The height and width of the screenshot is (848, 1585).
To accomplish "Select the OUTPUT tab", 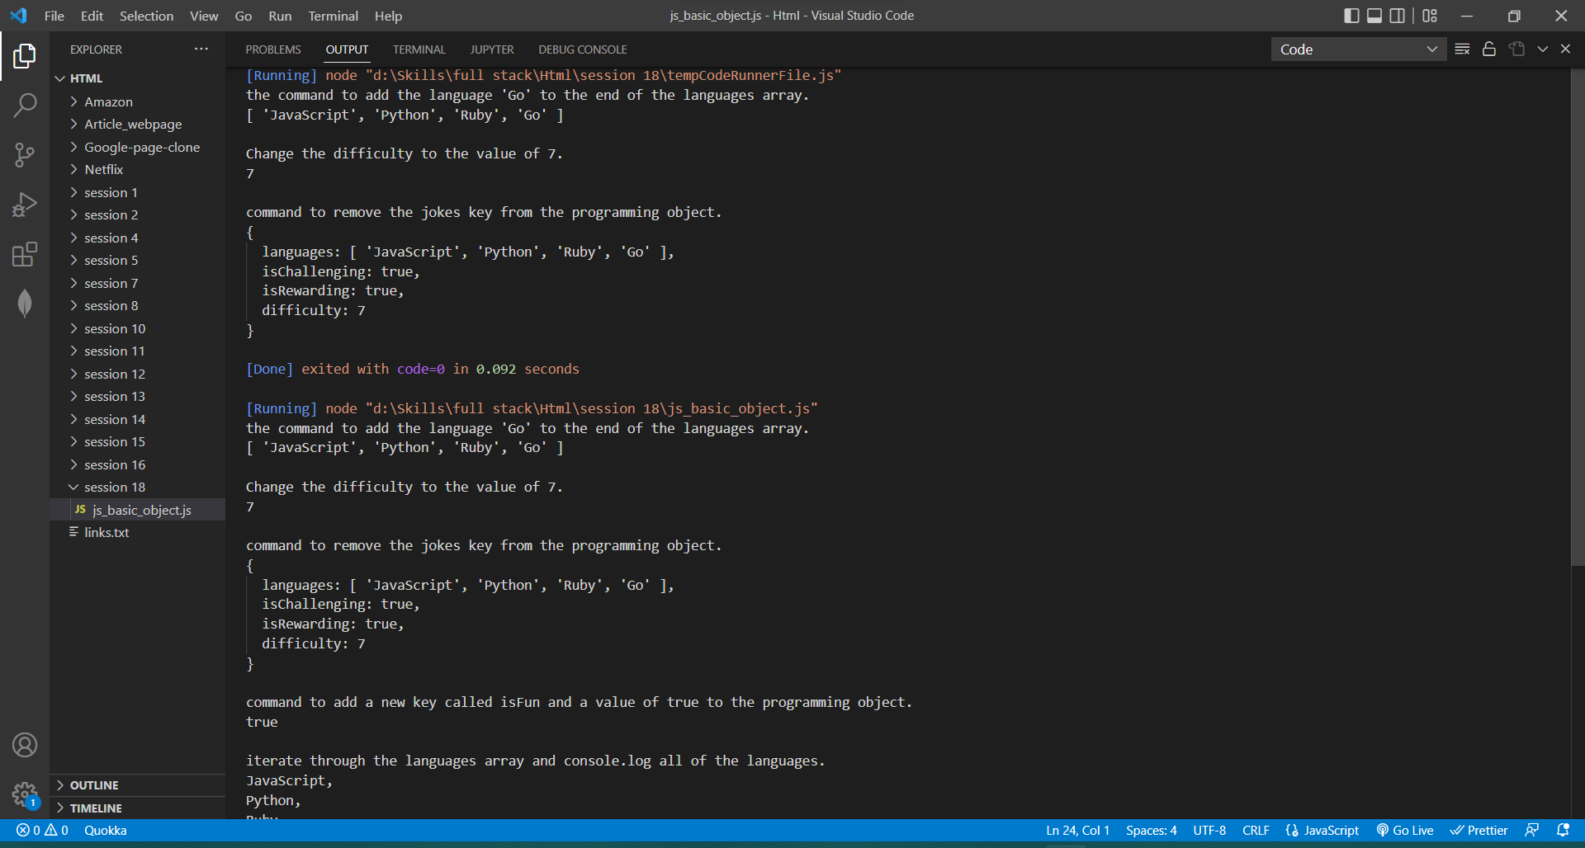I will pos(347,49).
